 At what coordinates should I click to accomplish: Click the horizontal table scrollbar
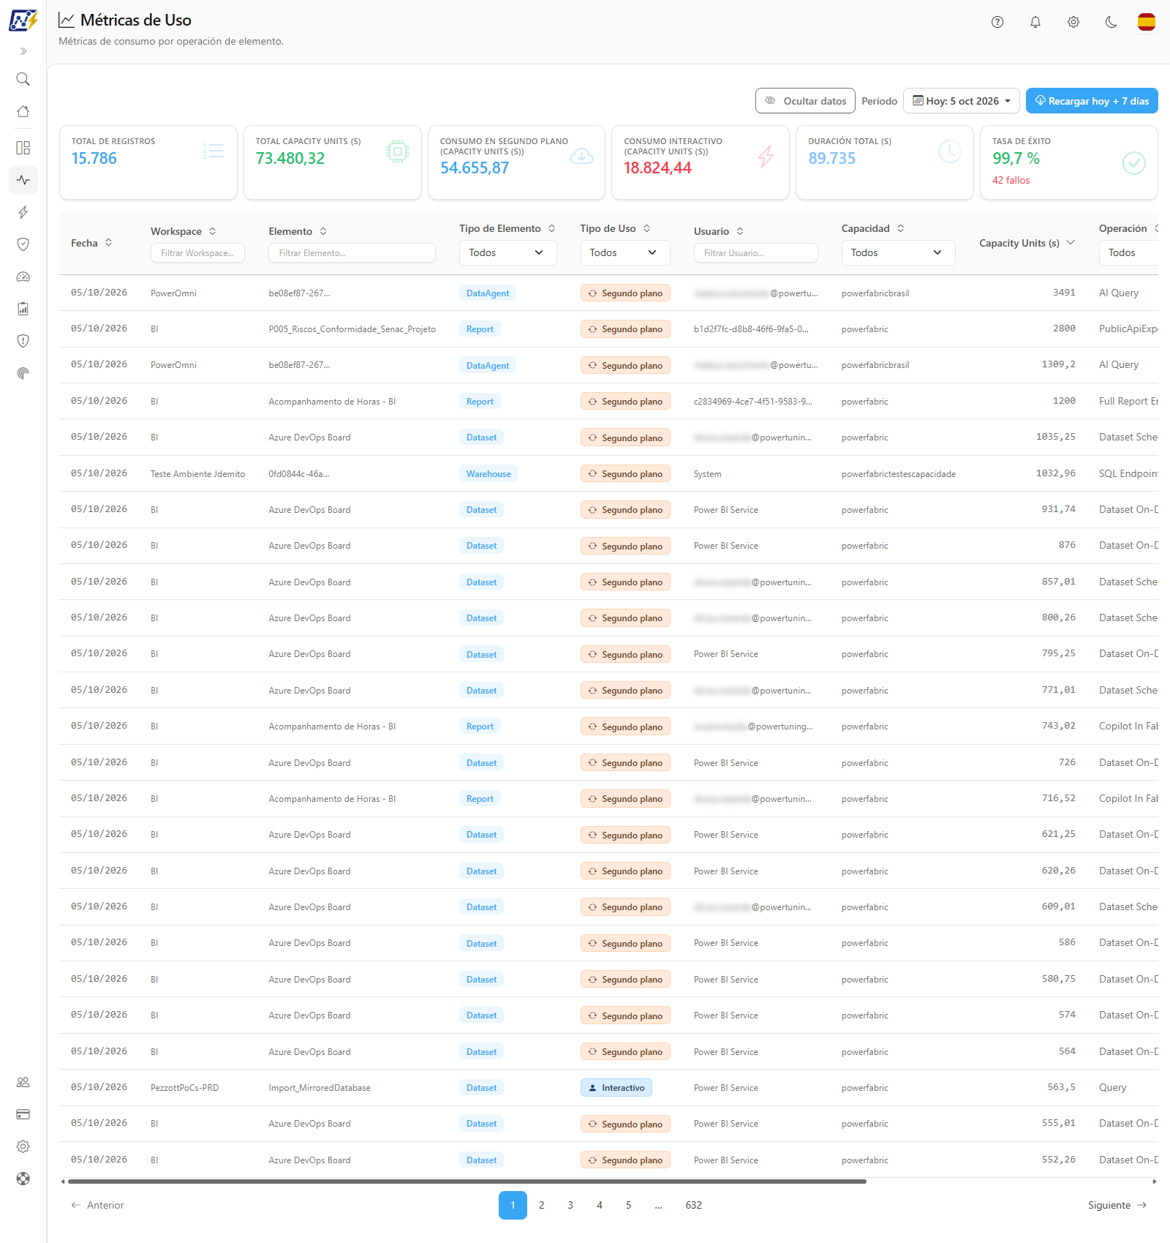coord(467,1181)
